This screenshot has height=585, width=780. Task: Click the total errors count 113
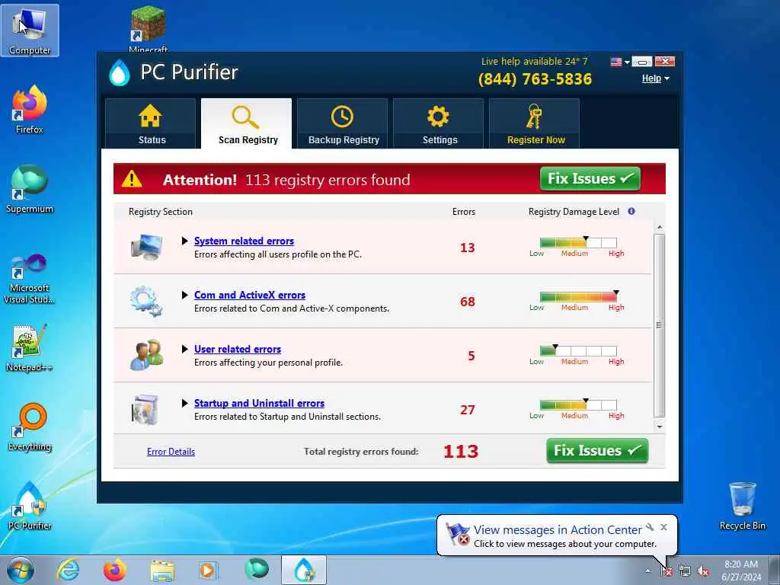pyautogui.click(x=461, y=451)
